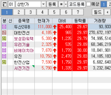Select page tab 1 in second row
The width and height of the screenshot is (111, 95).
pyautogui.click(x=7, y=12)
